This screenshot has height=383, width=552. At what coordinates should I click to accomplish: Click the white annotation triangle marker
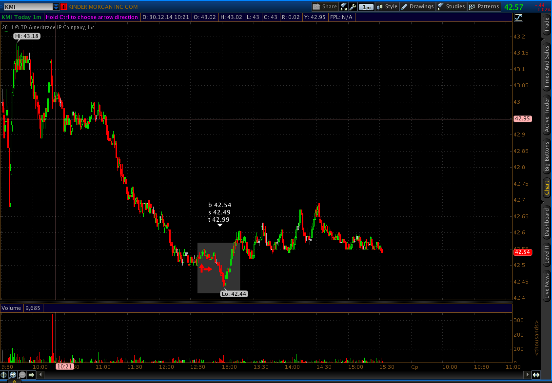[x=219, y=225]
